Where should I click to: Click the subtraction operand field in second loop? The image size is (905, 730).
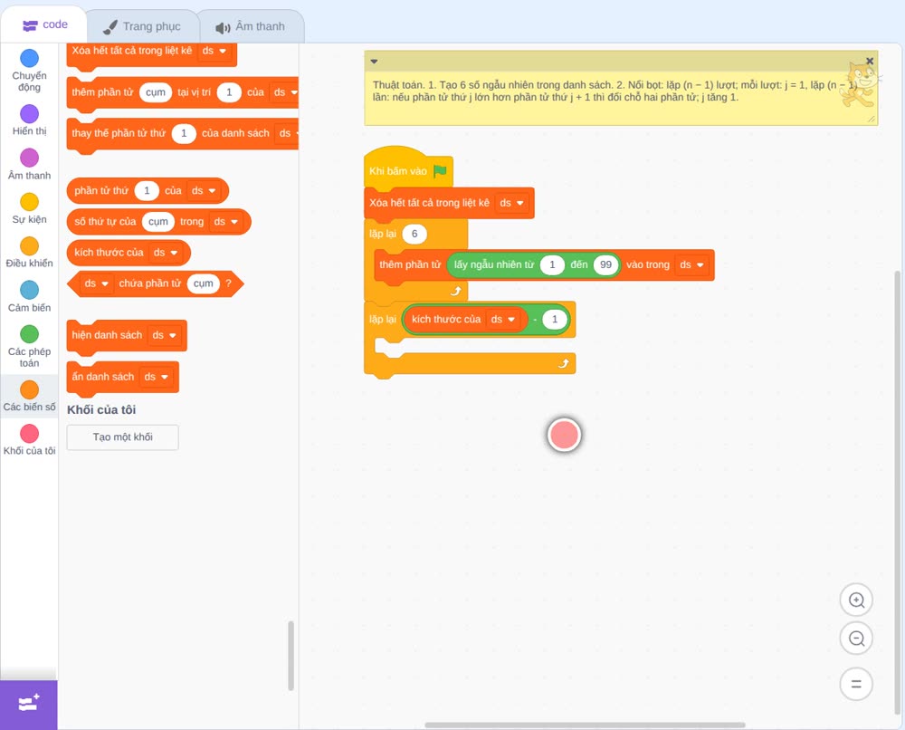(x=555, y=320)
